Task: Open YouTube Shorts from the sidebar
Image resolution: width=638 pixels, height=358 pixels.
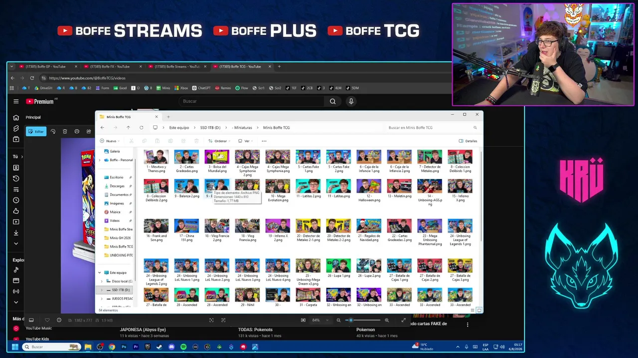Action: [16, 128]
